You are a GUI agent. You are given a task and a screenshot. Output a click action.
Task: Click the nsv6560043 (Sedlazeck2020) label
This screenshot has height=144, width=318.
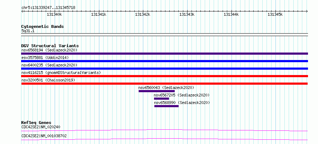166,88
